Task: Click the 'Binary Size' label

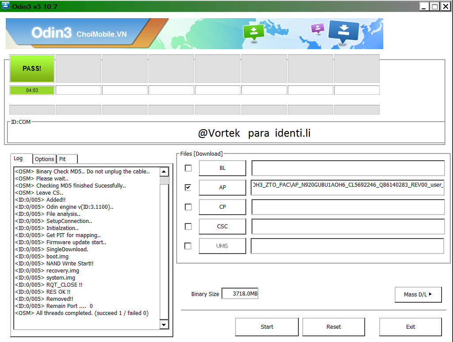Action: (205, 294)
